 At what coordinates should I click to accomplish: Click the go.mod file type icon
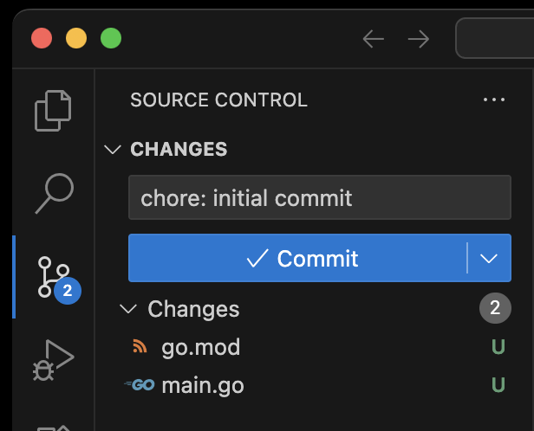pos(140,346)
